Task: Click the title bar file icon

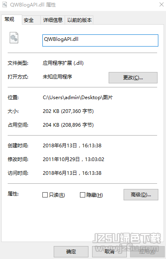Action: pyautogui.click(x=4, y=4)
